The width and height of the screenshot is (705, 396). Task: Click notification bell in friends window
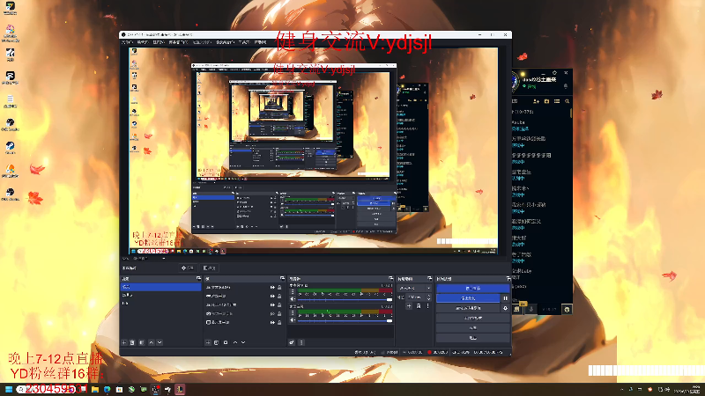[566, 86]
